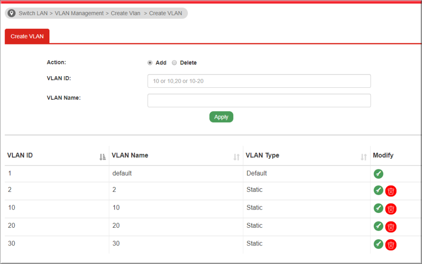The height and width of the screenshot is (264, 422).
Task: Focus the VLAN ID input field
Action: click(259, 81)
